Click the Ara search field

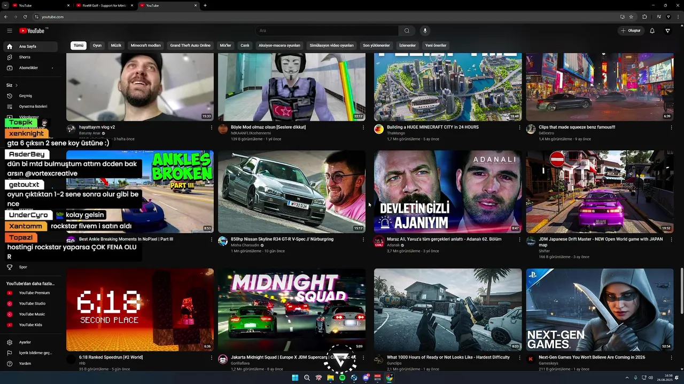[x=327, y=31]
